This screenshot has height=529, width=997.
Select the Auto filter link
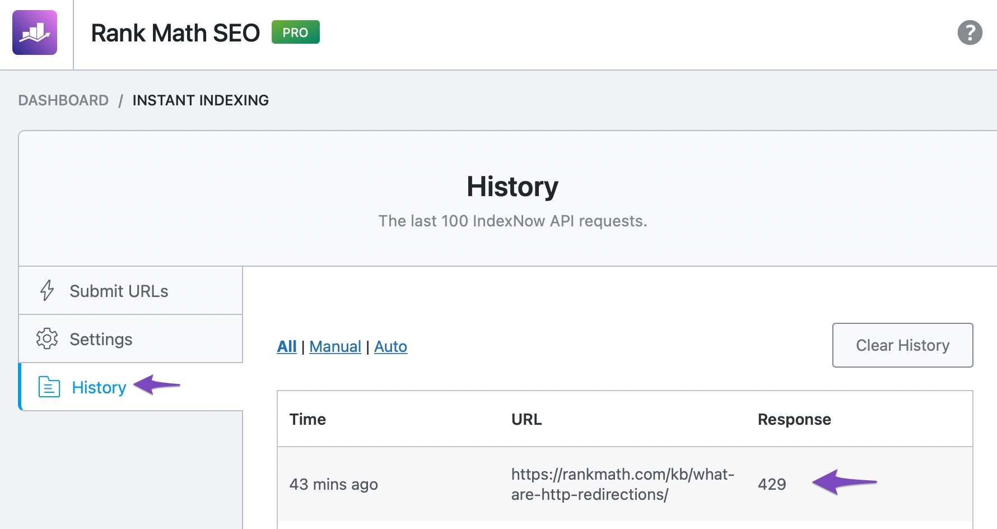pyautogui.click(x=390, y=346)
